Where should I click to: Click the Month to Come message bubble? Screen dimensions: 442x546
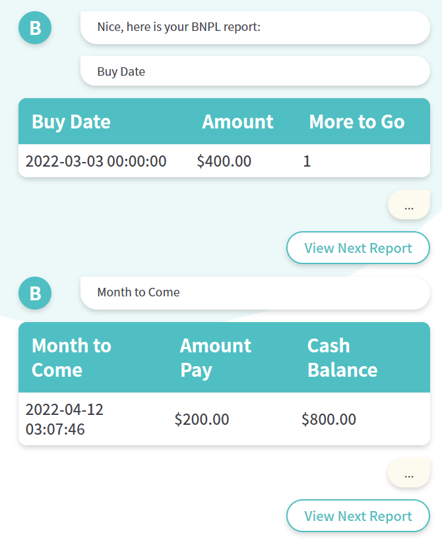[255, 293]
